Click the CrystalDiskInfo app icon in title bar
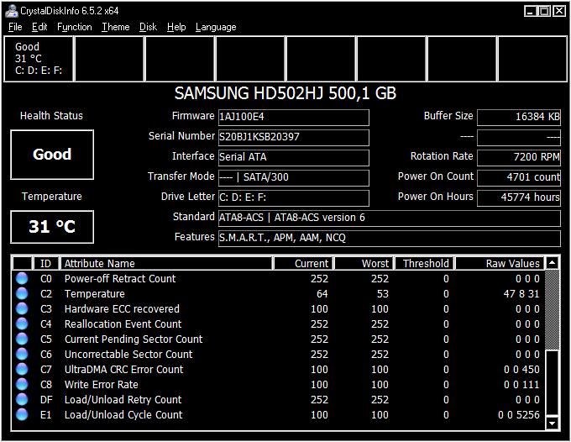Image resolution: width=571 pixels, height=442 pixels. click(x=11, y=11)
